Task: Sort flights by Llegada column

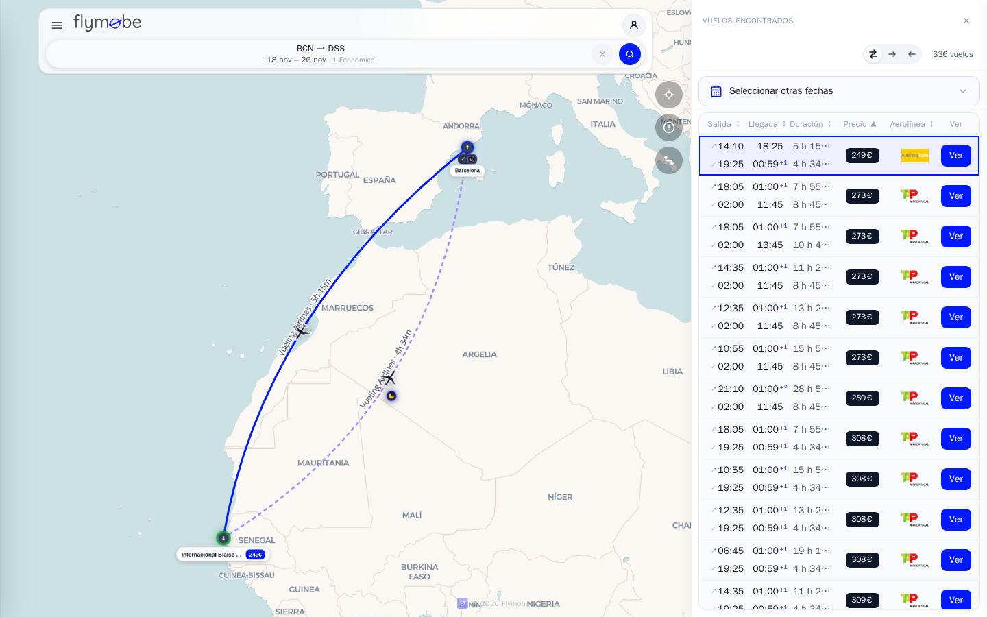Action: tap(767, 124)
